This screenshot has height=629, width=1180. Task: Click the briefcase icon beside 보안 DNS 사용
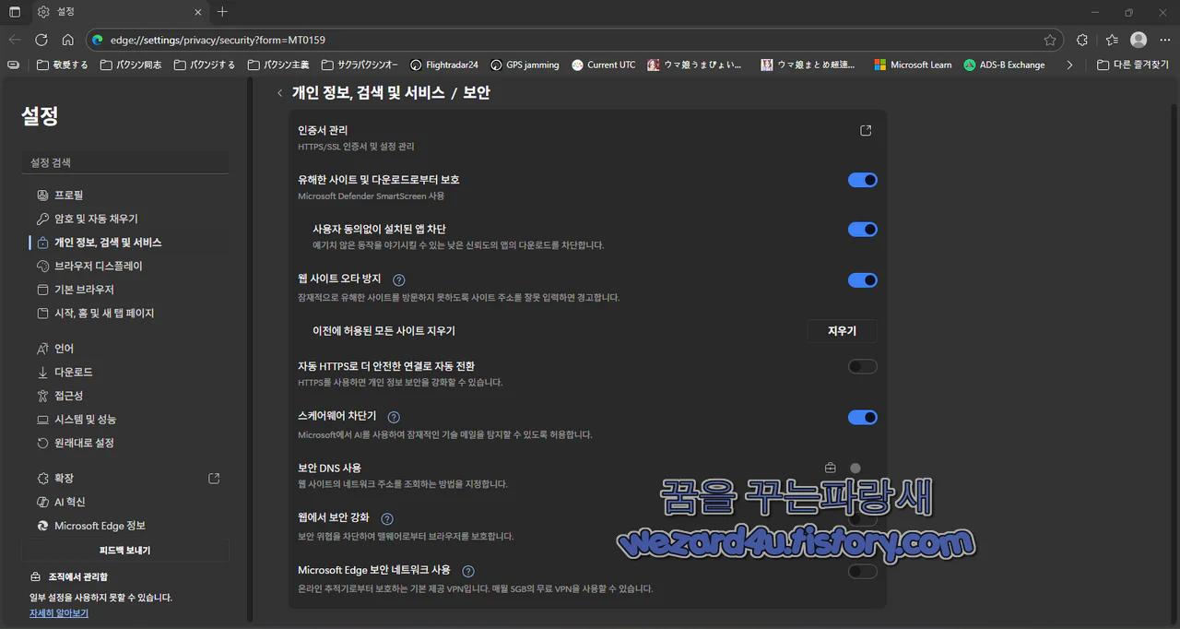(x=830, y=468)
